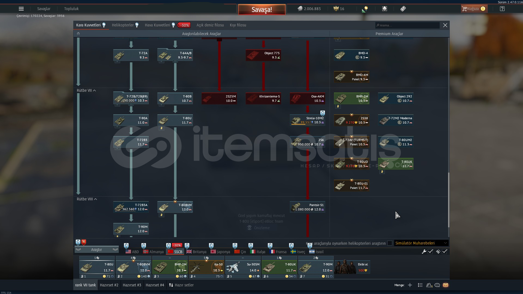Screen dimensions: 523x294
Task: Select the T-90M crew slot
Action: tap(316, 267)
